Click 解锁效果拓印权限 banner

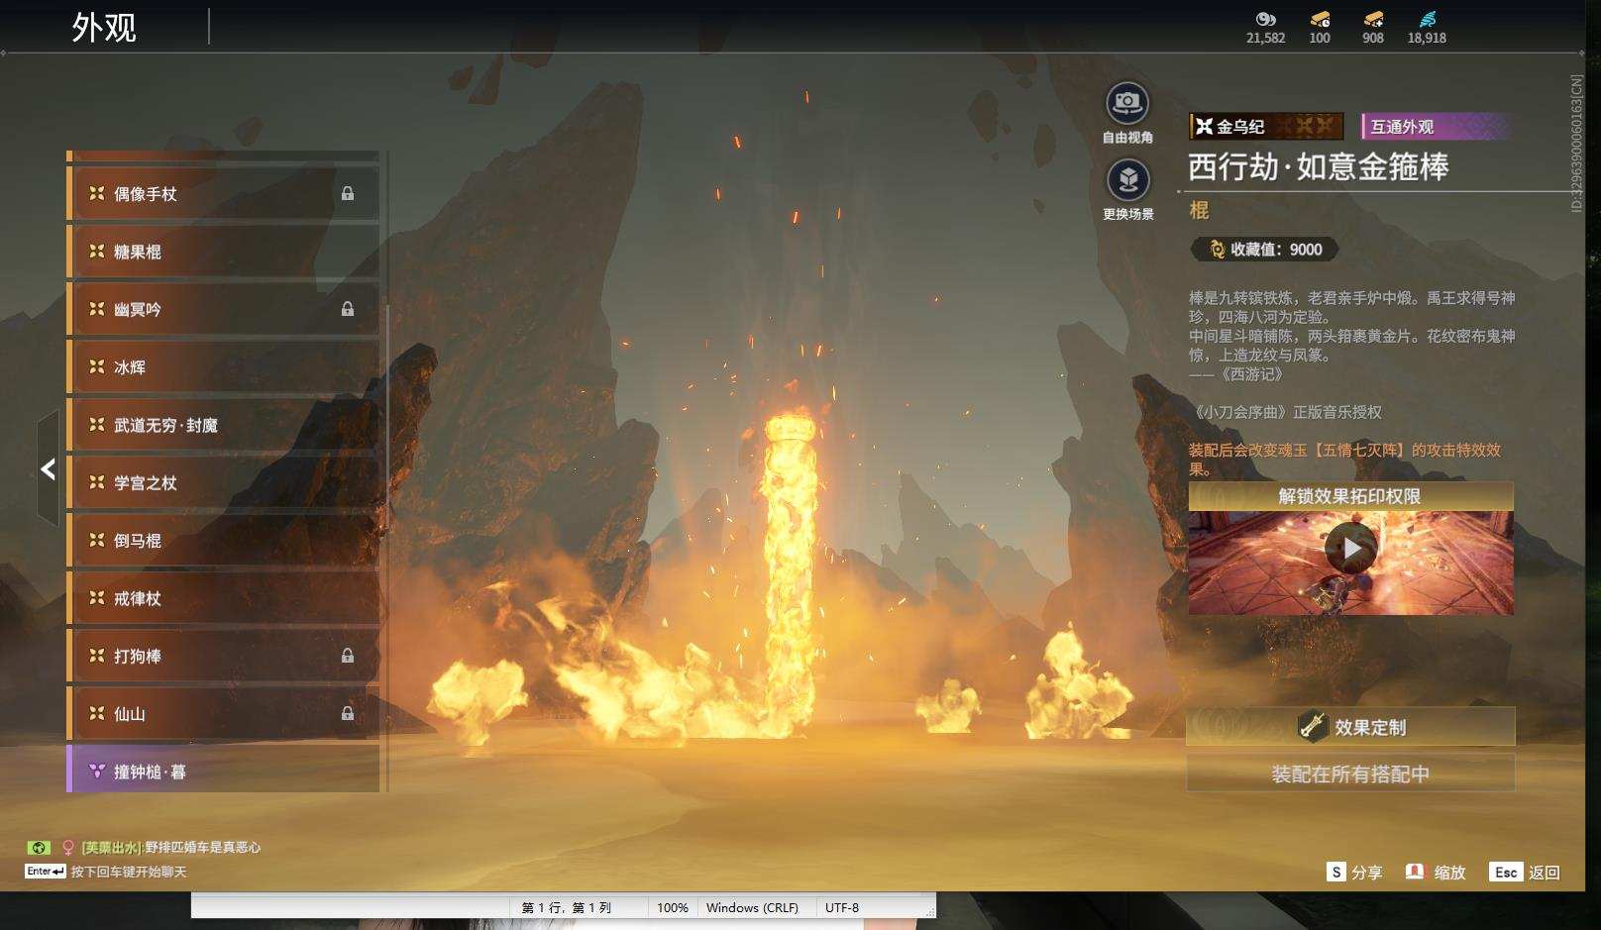pyautogui.click(x=1350, y=496)
